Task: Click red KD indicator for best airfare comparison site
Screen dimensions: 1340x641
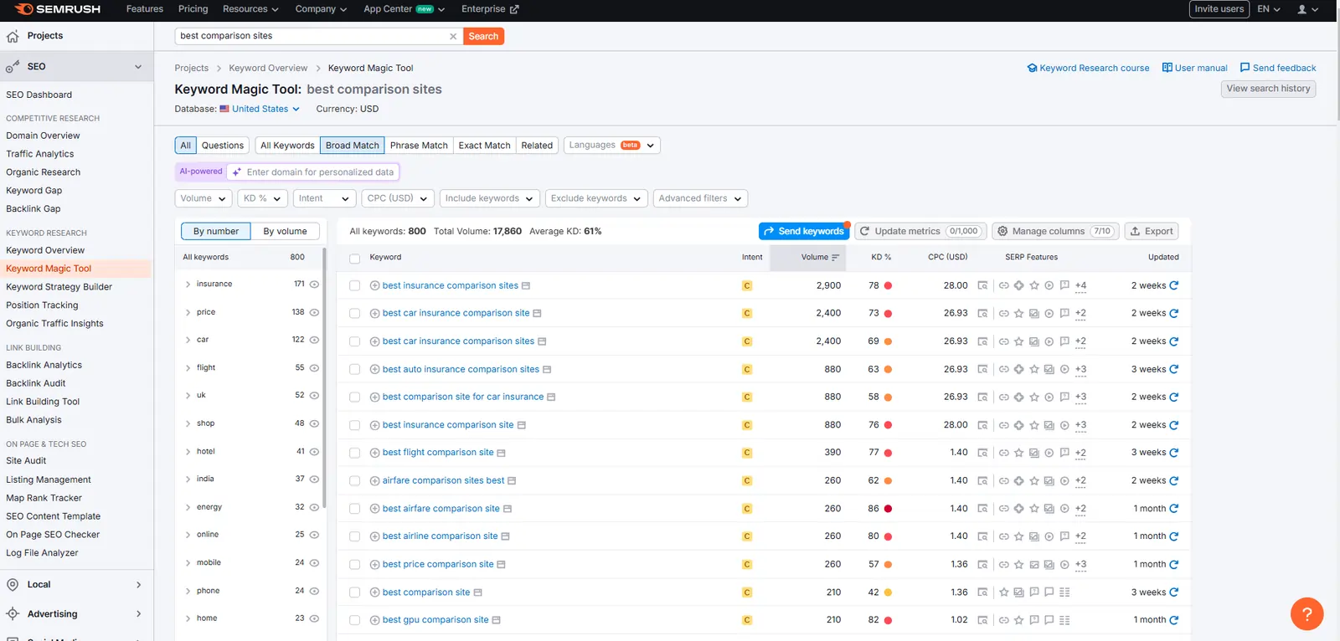Action: click(888, 509)
